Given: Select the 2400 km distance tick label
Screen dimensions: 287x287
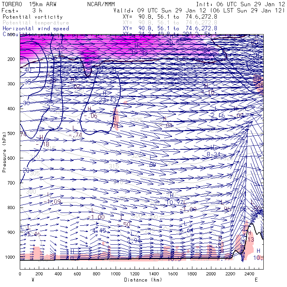Looking at the screenshot, I should coord(249,274).
